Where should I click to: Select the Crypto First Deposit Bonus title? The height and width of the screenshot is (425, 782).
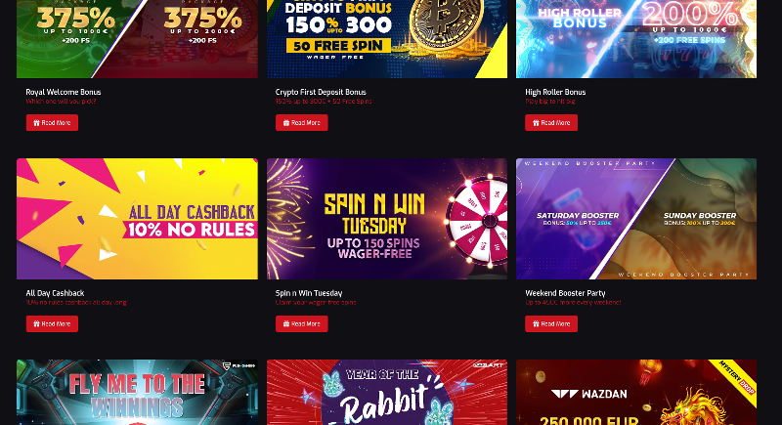click(x=321, y=92)
